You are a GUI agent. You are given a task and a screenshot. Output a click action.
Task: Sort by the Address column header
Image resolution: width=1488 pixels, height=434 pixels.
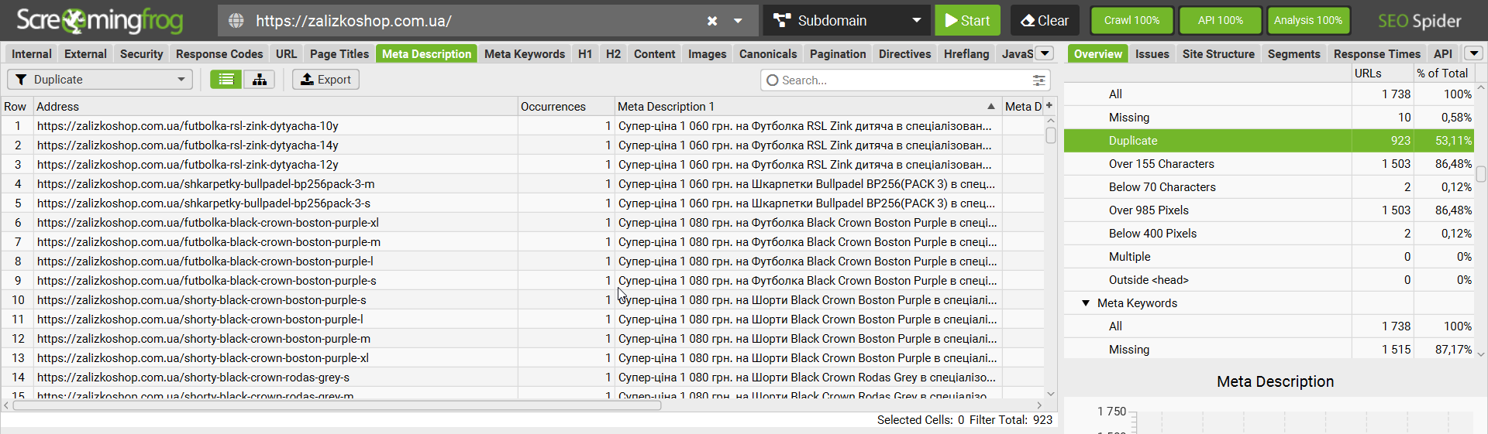275,107
